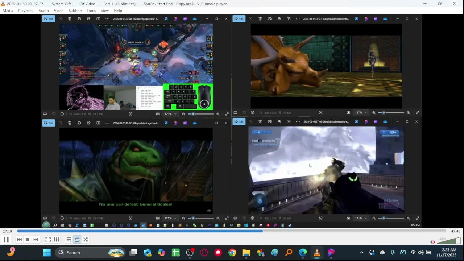Open the Video menu
The width and height of the screenshot is (464, 261).
pos(59,11)
